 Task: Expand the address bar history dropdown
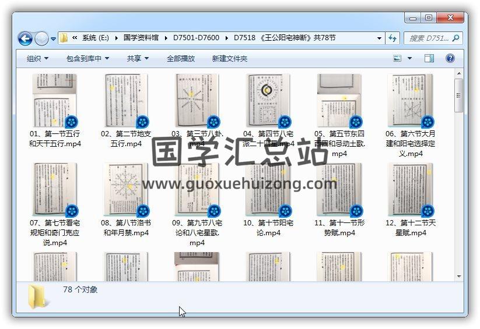pyautogui.click(x=379, y=38)
